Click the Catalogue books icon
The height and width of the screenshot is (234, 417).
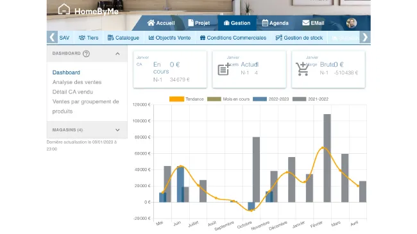coord(110,38)
